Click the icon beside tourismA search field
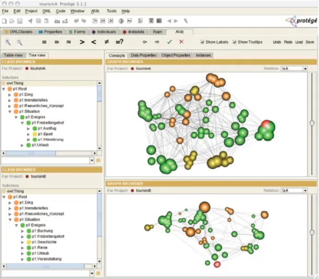Image resolution: width=319 pixels, height=279 pixels. (98, 161)
